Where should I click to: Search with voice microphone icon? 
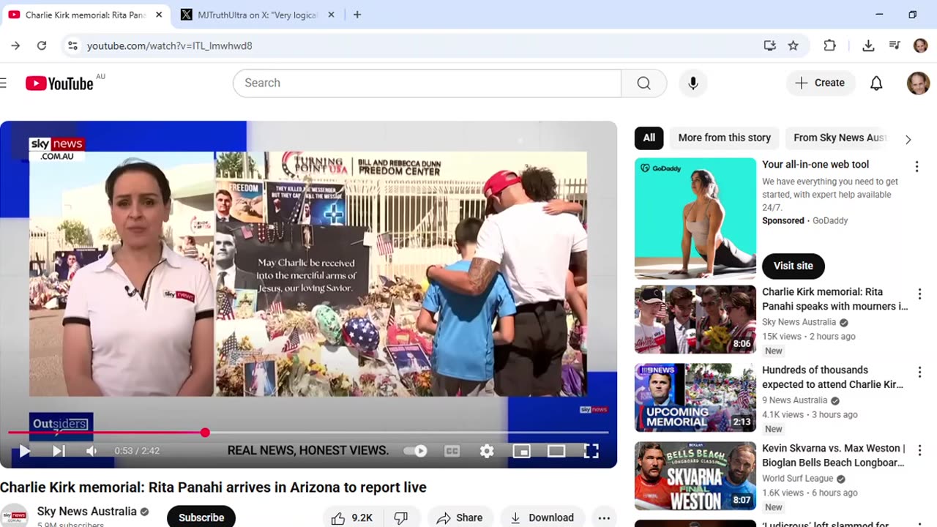pyautogui.click(x=693, y=83)
